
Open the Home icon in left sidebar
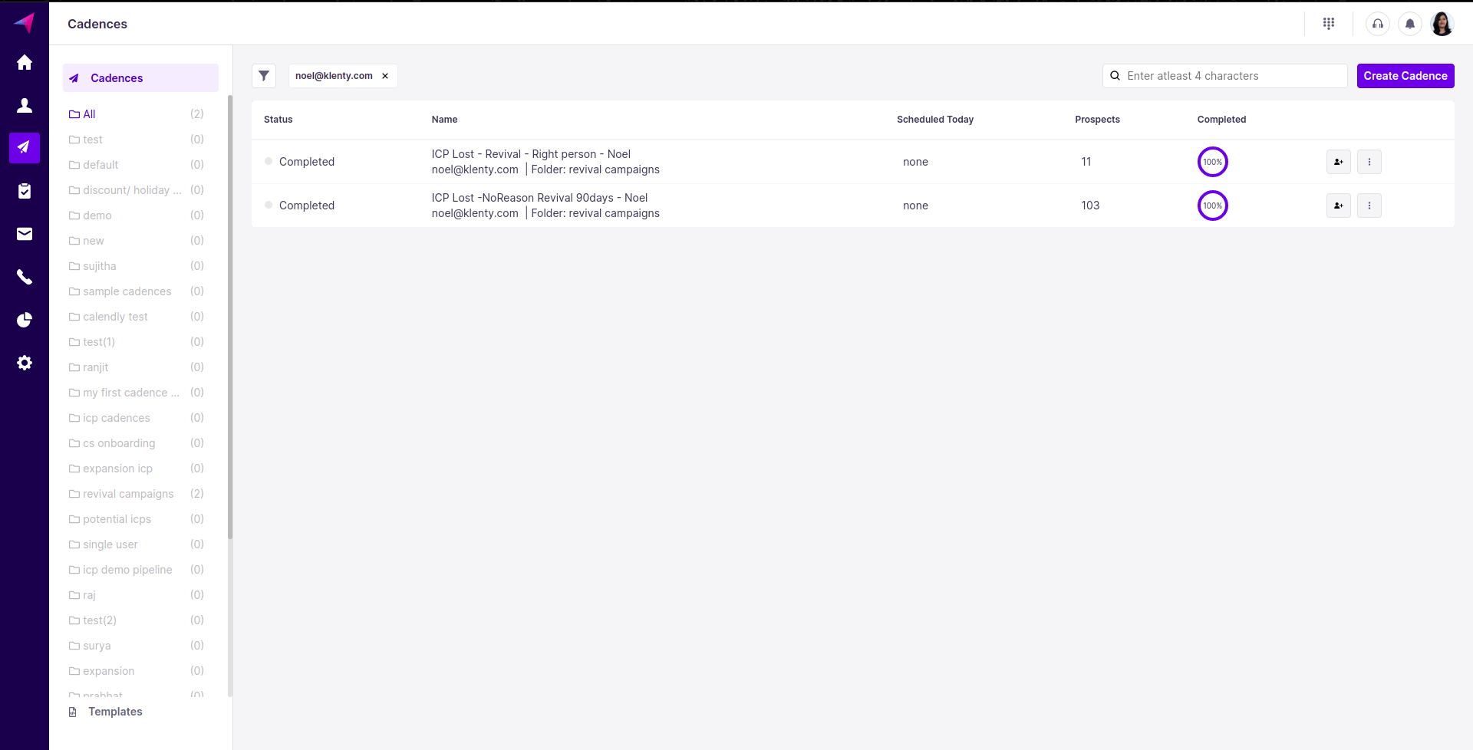click(x=25, y=62)
